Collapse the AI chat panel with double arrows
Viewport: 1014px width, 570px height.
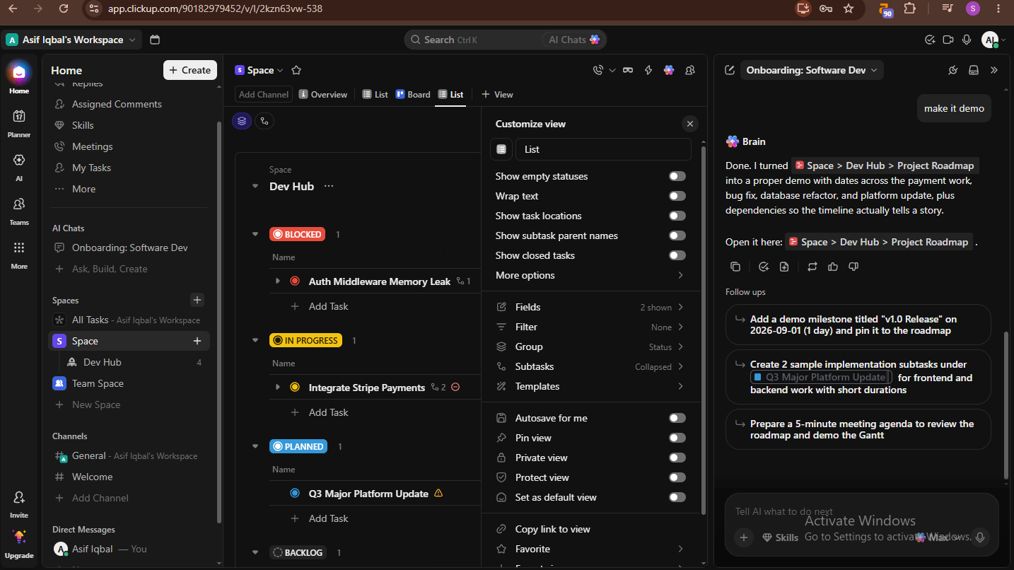(994, 70)
